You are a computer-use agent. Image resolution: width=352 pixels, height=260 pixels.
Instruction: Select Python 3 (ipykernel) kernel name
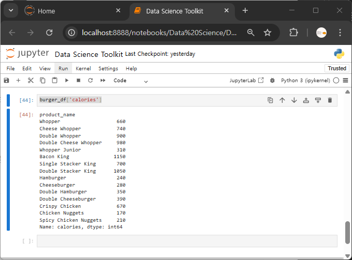(305, 80)
